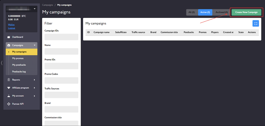Image resolution: width=265 pixels, height=126 pixels.
Task: Expand the Affiliate program submenu arrow
Action: pyautogui.click(x=35, y=88)
